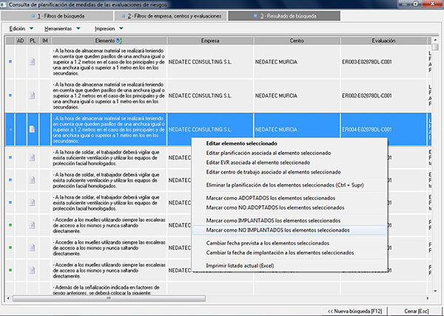Viewport: 444px width, 316px height.
Task: Click the first 'Acceder a los muelles' element text
Action: point(109,225)
